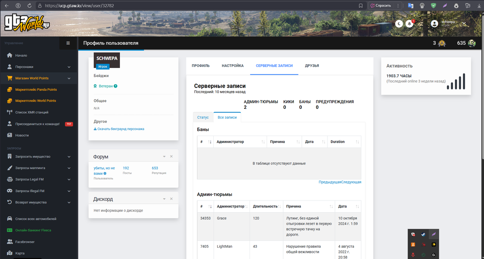Sort Баны table by Duration column
Viewport: 484px width, 259px height.
point(344,142)
